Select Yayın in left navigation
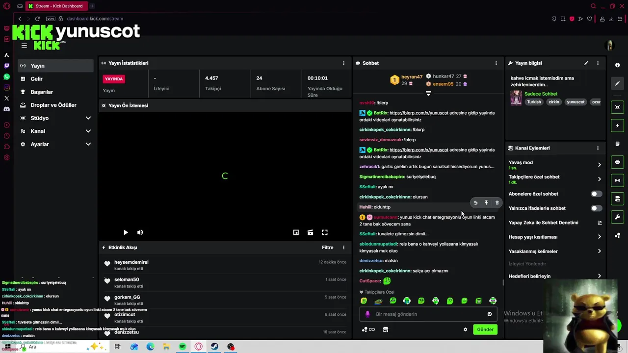Viewport: 628px width, 353px height. [x=55, y=66]
